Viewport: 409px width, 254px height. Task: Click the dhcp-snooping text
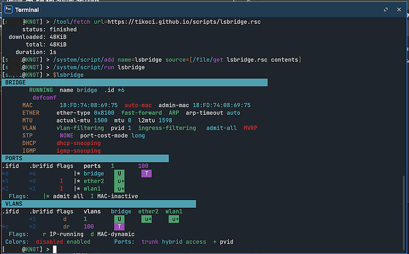78,143
